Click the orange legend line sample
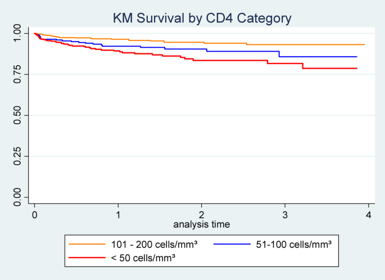Viewport: 385px width, 280px height. 87,245
